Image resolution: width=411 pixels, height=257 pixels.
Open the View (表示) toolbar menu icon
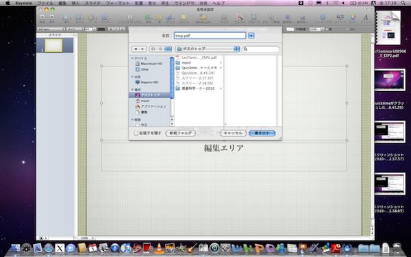66,18
